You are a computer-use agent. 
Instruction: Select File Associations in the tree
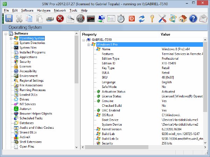tap(31, 85)
